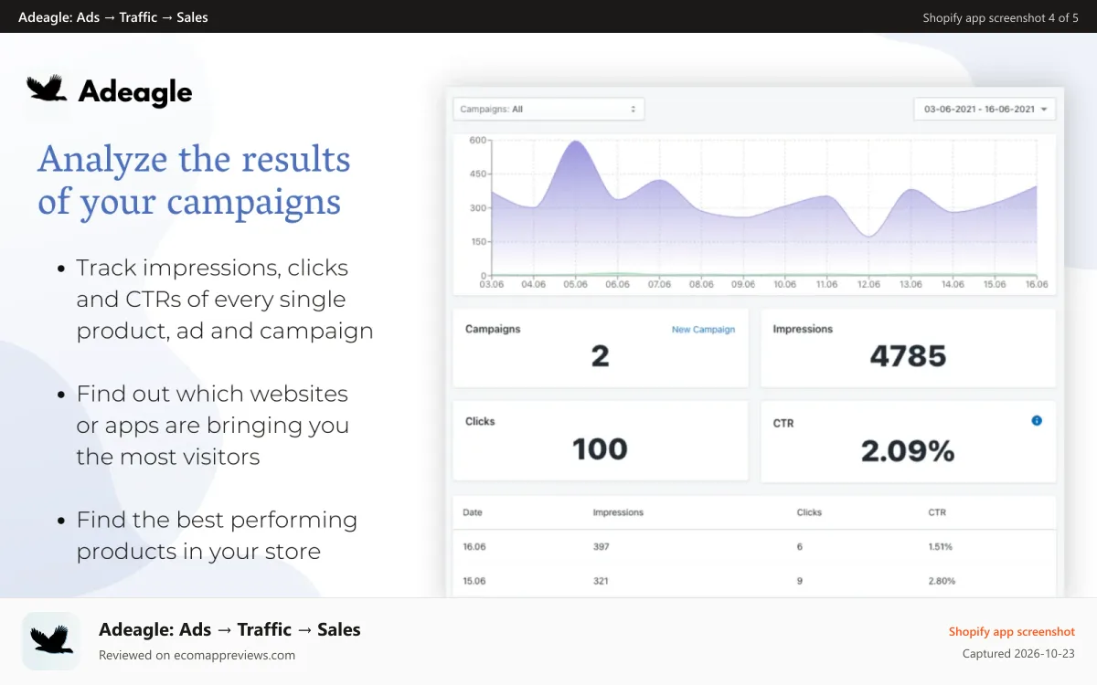Click the Adeagle wordmark heading
1097x685 pixels.
coord(135,91)
